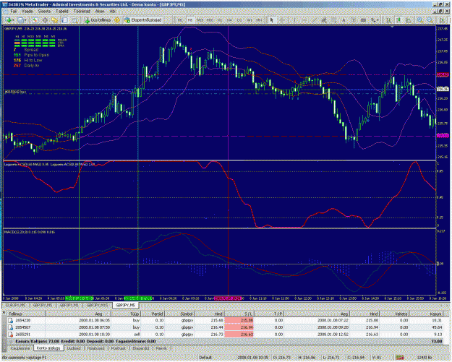Switch to the EURJPY,M5 chart tab
452x362 pixels.
point(16,305)
